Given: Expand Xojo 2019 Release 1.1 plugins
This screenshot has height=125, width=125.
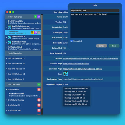Looking at the screenshot, I should pos(6,58).
